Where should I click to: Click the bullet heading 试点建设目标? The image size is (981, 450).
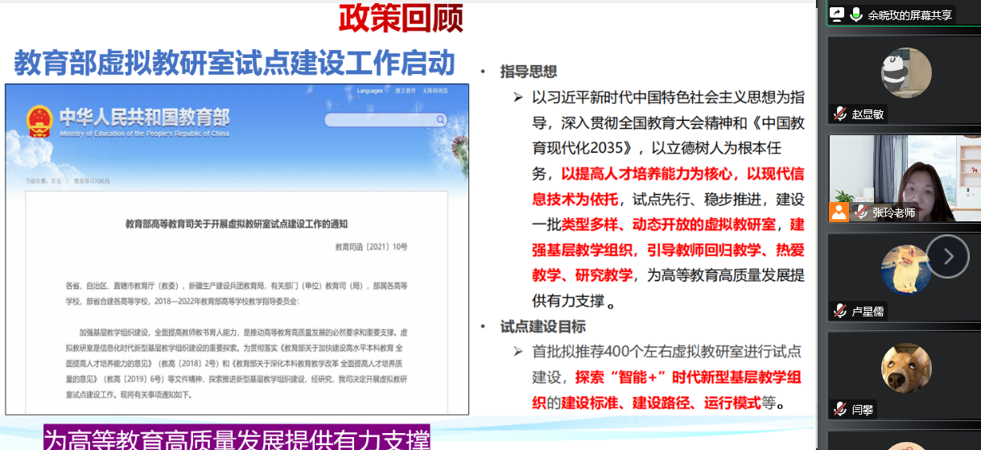(x=543, y=326)
